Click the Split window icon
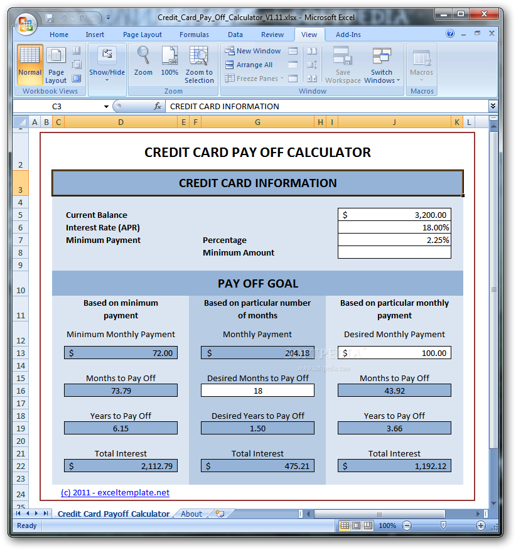 (x=293, y=51)
